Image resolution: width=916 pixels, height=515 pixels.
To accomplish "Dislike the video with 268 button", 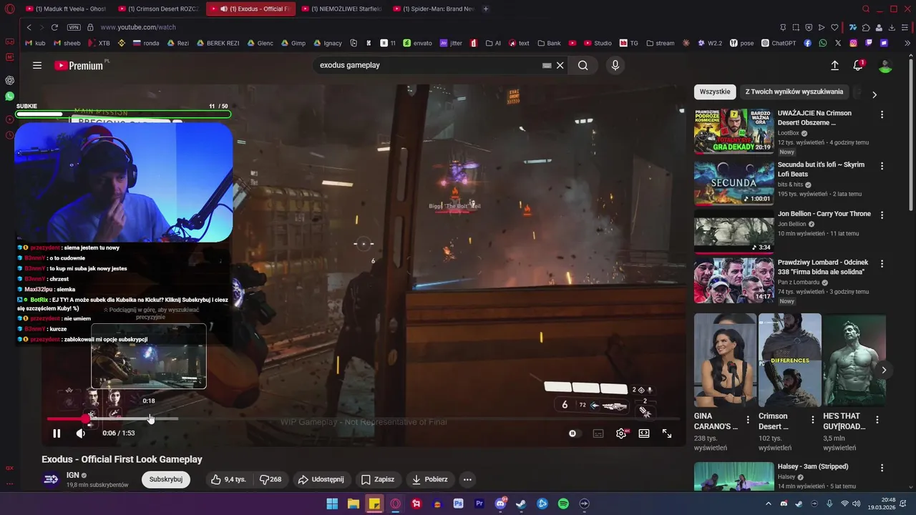I will point(271,479).
